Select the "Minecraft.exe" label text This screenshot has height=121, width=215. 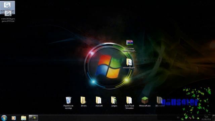(x=145, y=106)
